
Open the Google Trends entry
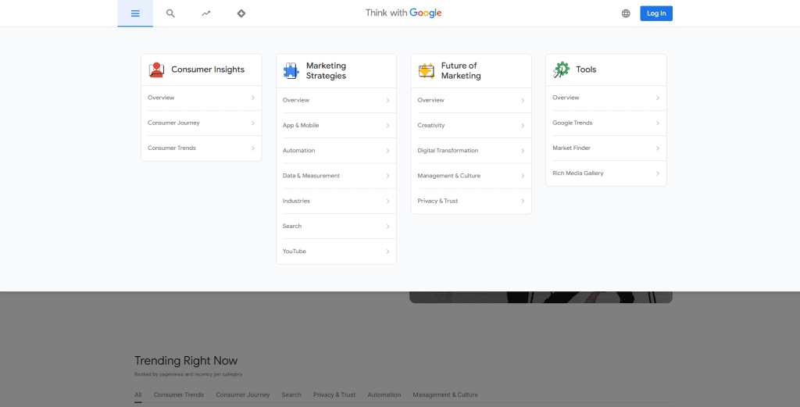(606, 123)
